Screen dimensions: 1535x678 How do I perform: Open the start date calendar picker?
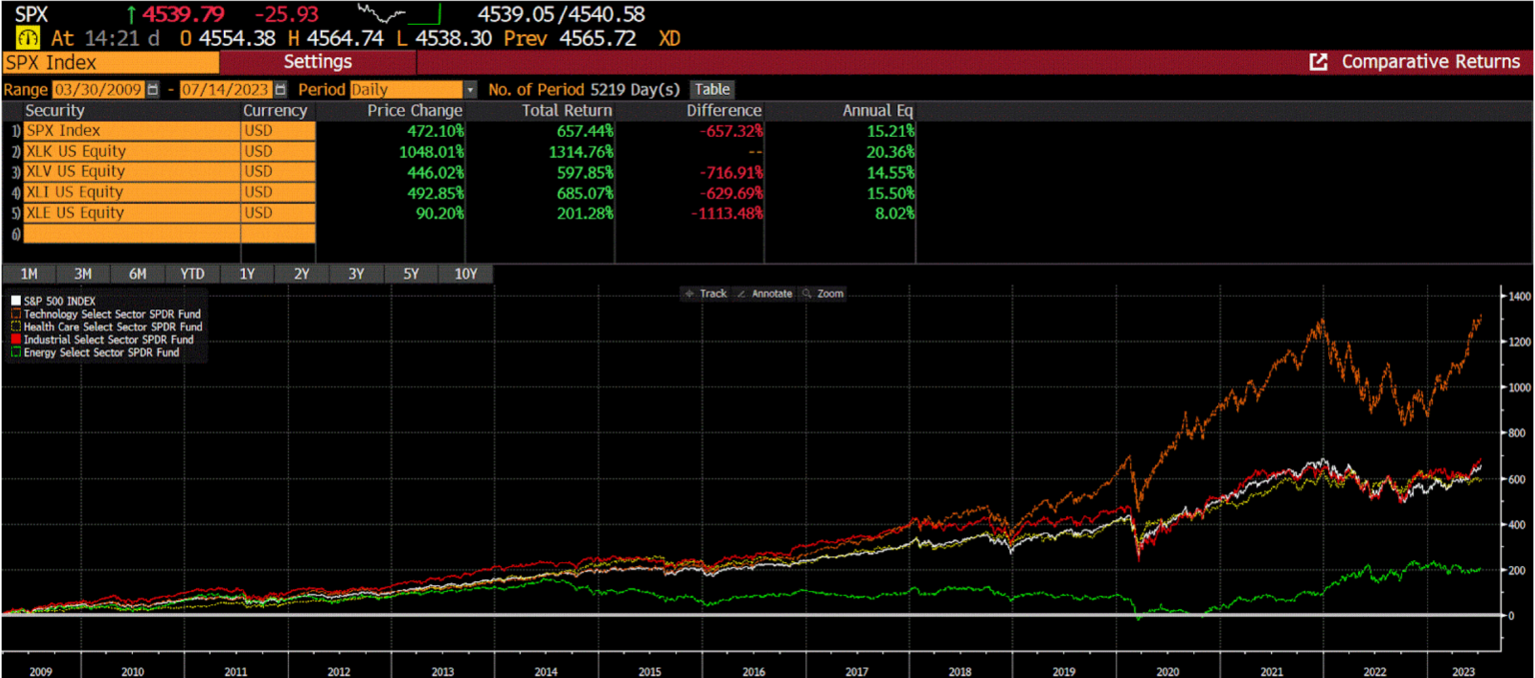pos(153,90)
